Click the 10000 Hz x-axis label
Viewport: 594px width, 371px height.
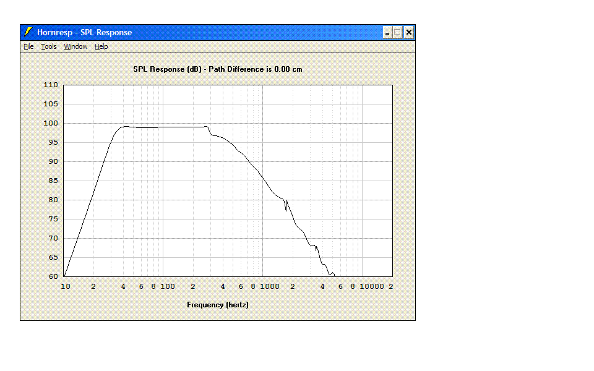(x=372, y=286)
